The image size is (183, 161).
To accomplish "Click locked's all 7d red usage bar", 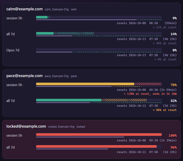I will tap(96, 146).
